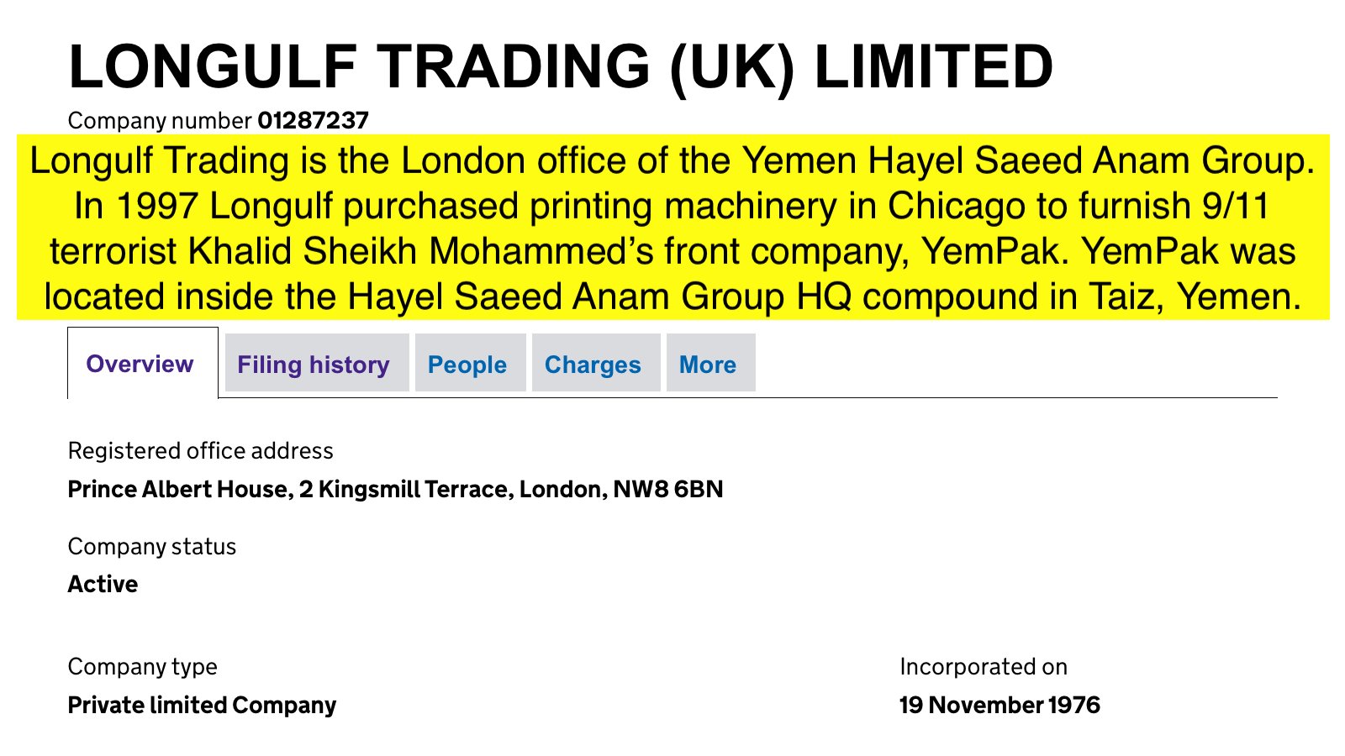The height and width of the screenshot is (756, 1345).
Task: Switch to the Filing history tab
Action: [314, 364]
